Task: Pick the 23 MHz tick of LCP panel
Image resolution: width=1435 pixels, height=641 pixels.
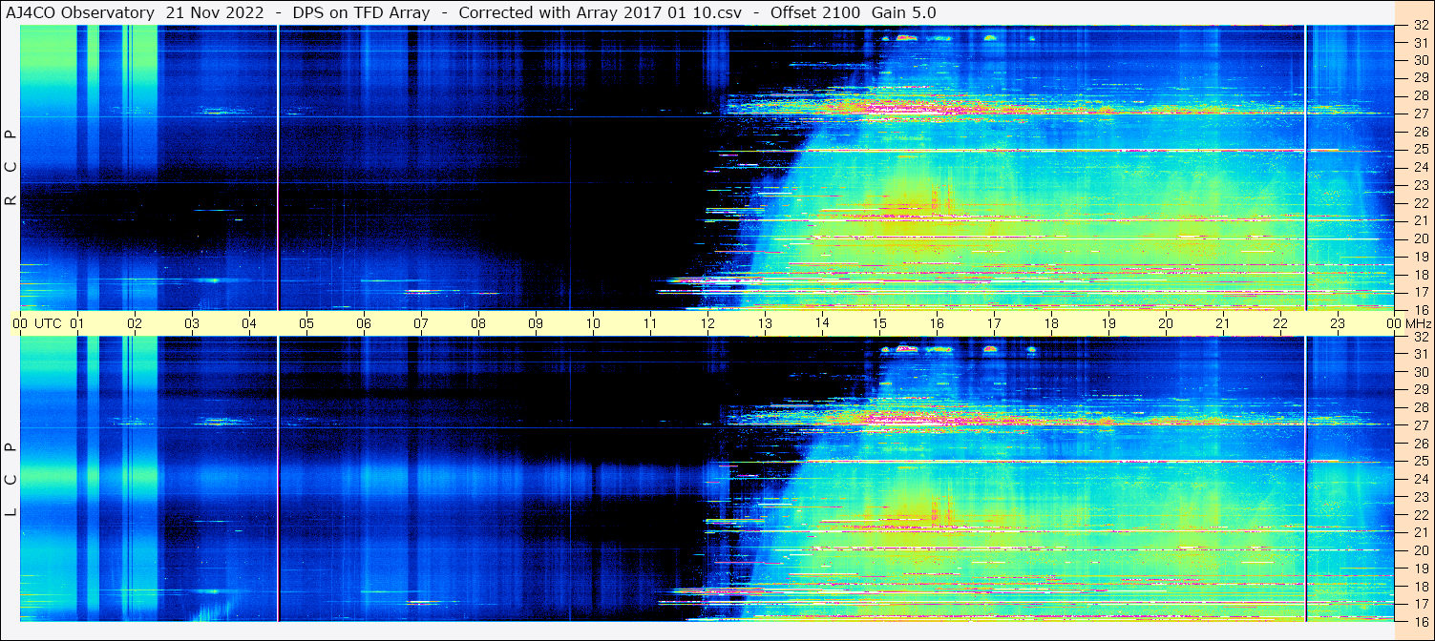Action: (x=1420, y=497)
